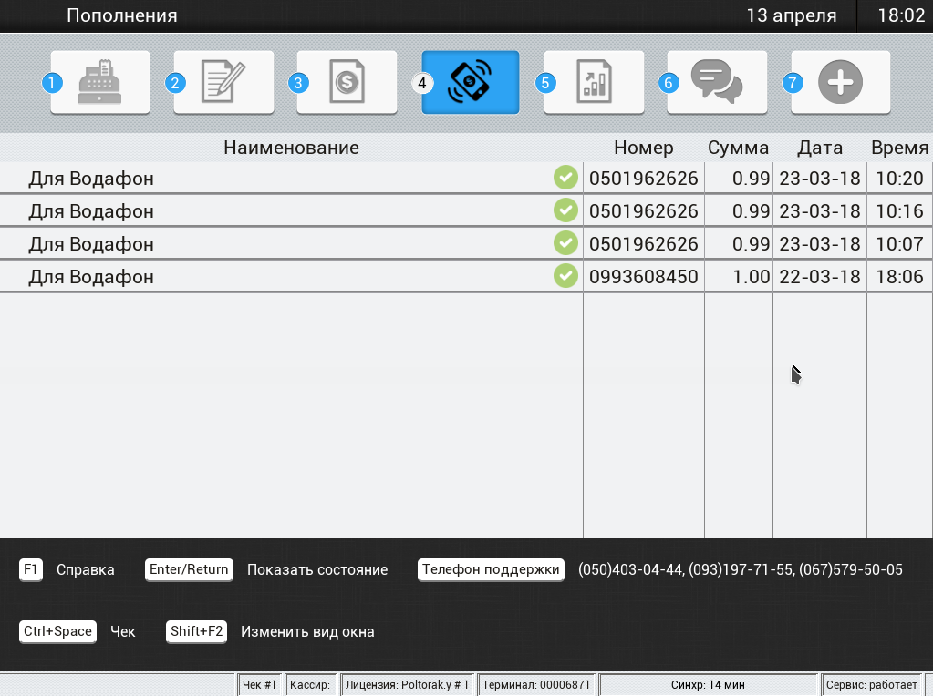Click the Сервис: работает status entry
Viewport: 933px width, 696px height.
[872, 685]
